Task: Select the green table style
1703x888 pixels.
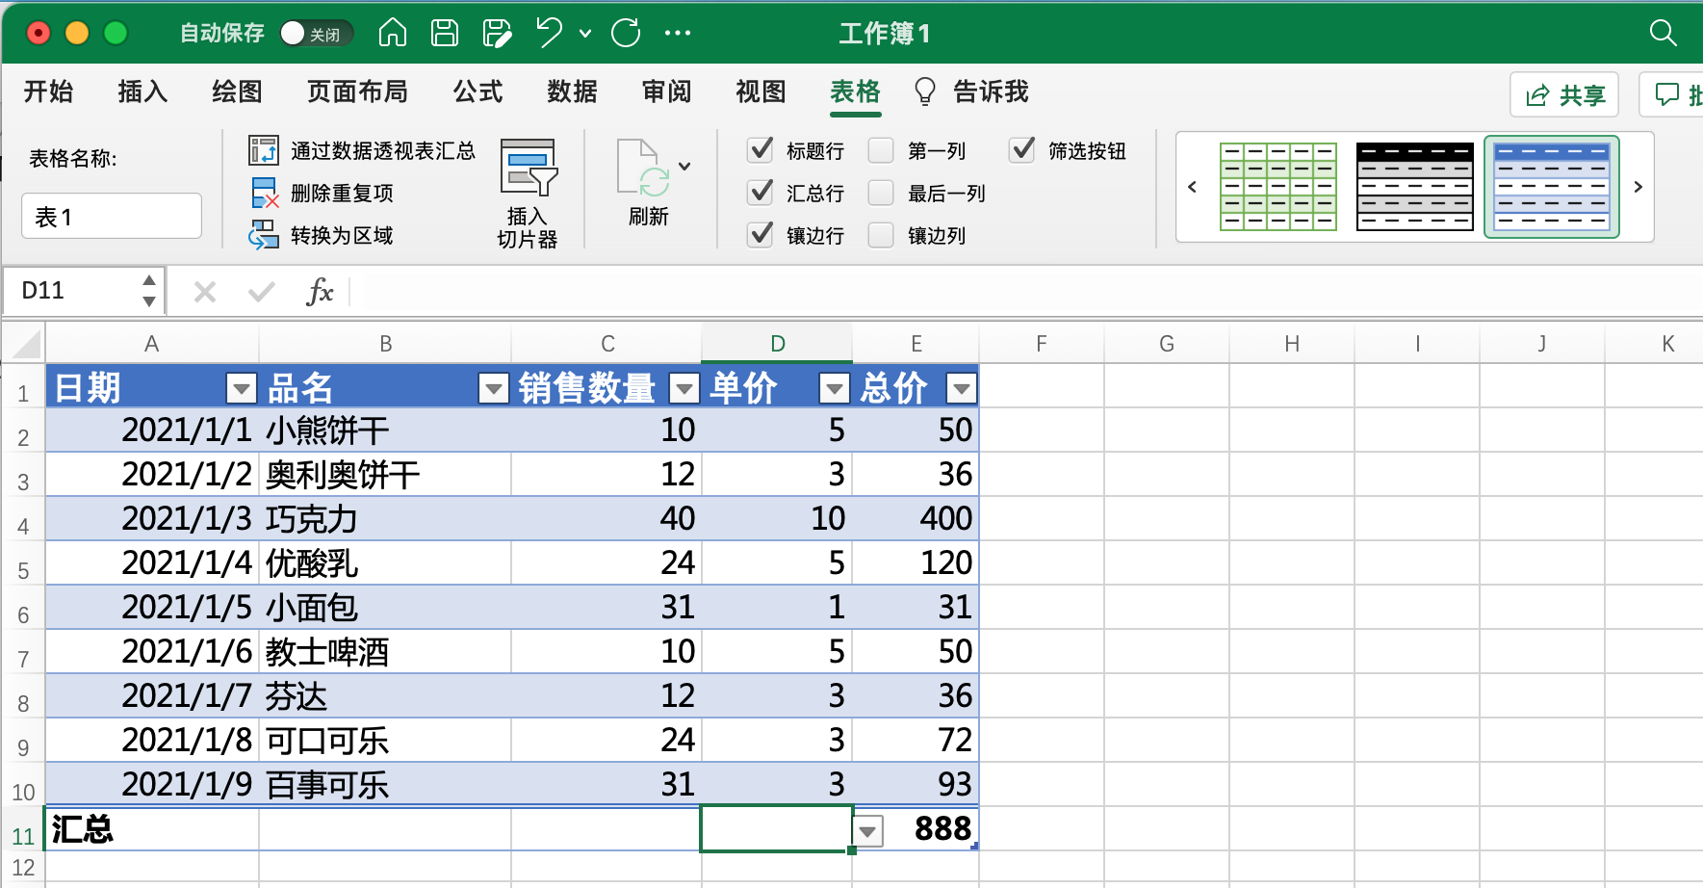Action: (x=1278, y=187)
